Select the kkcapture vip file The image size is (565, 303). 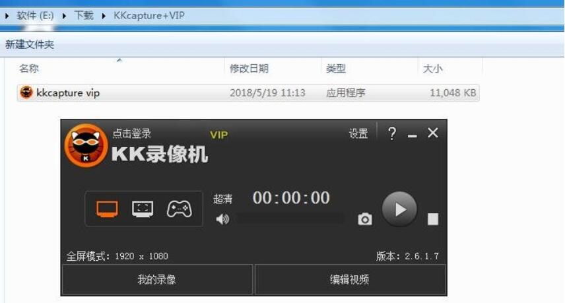[x=248, y=93]
